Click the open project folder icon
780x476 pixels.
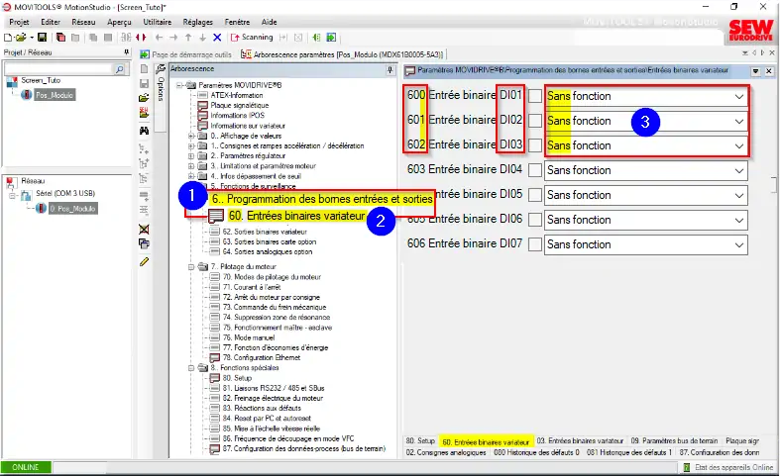(21, 38)
